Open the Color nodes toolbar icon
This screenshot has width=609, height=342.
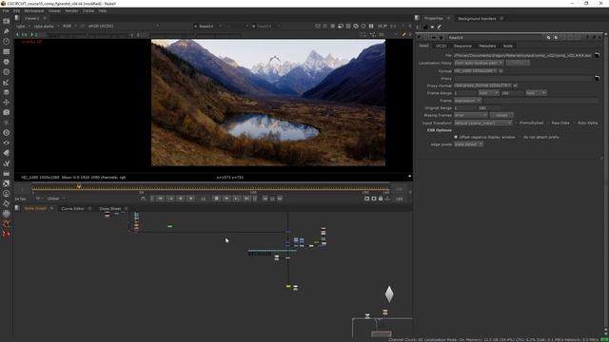7,62
